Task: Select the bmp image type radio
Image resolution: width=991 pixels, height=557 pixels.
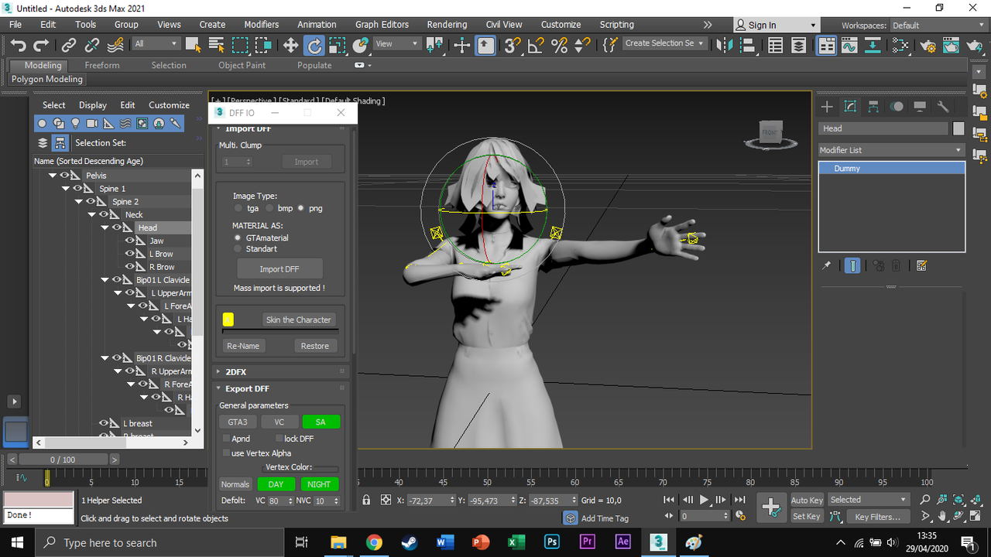Action: 269,208
